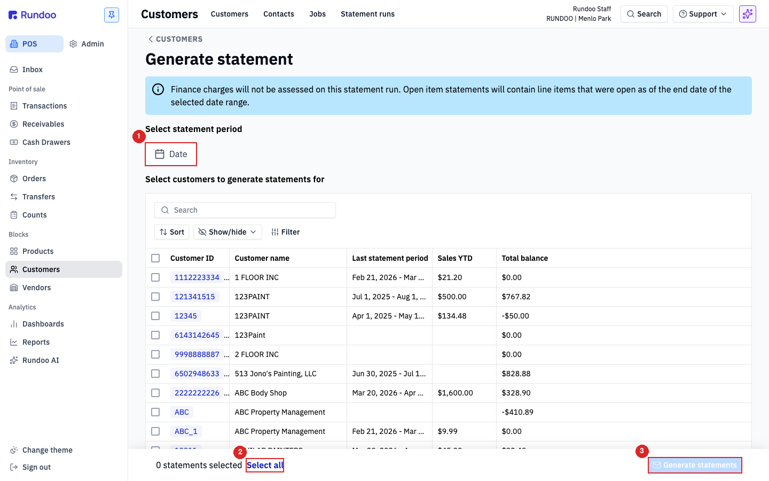Open the Date period picker
Viewport: 769px width, 481px height.
(171, 154)
